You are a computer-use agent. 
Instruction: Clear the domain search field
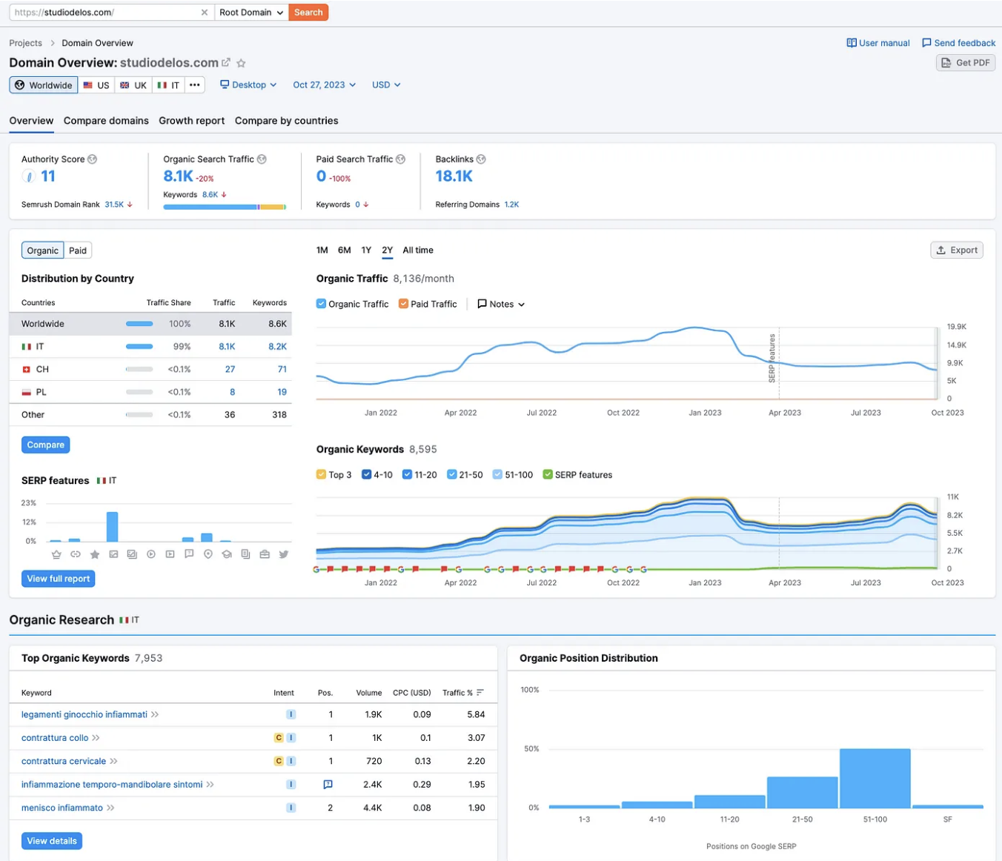pyautogui.click(x=205, y=13)
